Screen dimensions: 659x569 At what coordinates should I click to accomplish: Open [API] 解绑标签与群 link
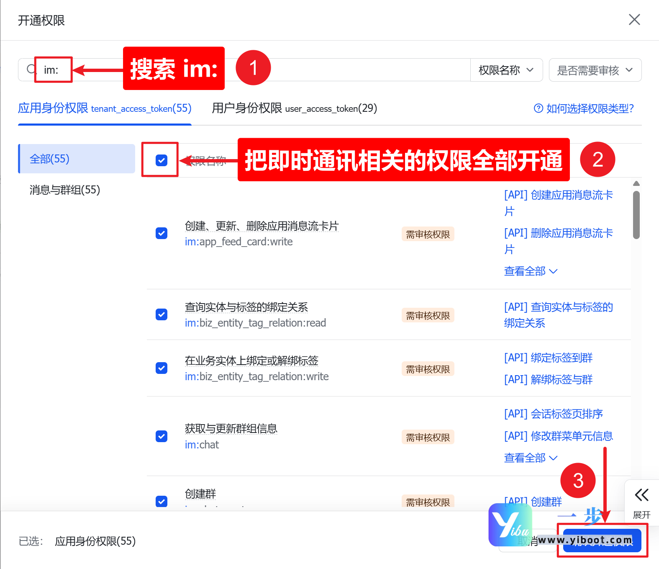click(x=549, y=380)
